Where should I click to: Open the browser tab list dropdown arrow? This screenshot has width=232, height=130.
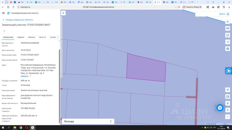point(6,2)
